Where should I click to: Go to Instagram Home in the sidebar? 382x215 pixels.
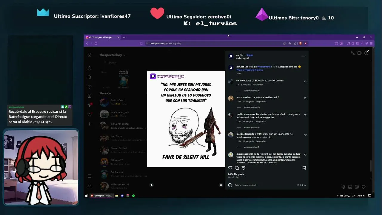pyautogui.click(x=90, y=68)
